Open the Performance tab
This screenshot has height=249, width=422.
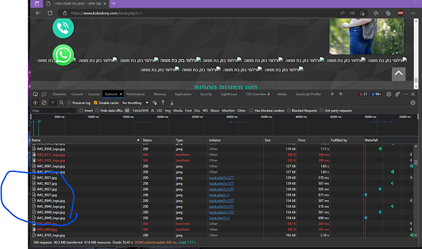[135, 94]
